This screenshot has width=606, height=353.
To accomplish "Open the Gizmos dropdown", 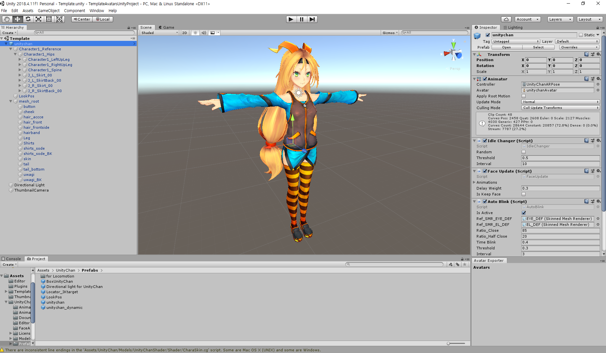I will 390,33.
